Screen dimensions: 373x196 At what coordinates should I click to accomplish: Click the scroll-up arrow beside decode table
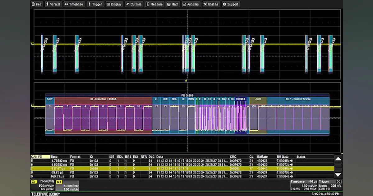pos(338,159)
